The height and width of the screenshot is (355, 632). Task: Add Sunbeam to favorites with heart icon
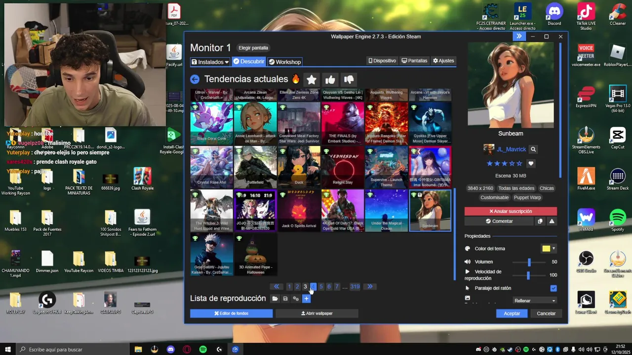(531, 163)
